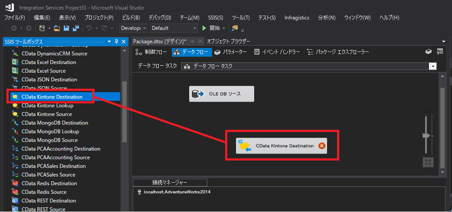Select CData Kintone Destination in toolbox
Viewport: 452px width, 212px height.
tap(65, 97)
